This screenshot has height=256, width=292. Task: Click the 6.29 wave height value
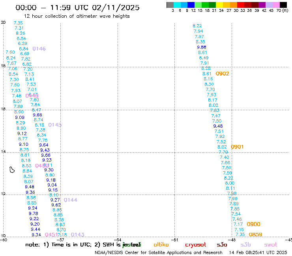pyautogui.click(x=22, y=43)
